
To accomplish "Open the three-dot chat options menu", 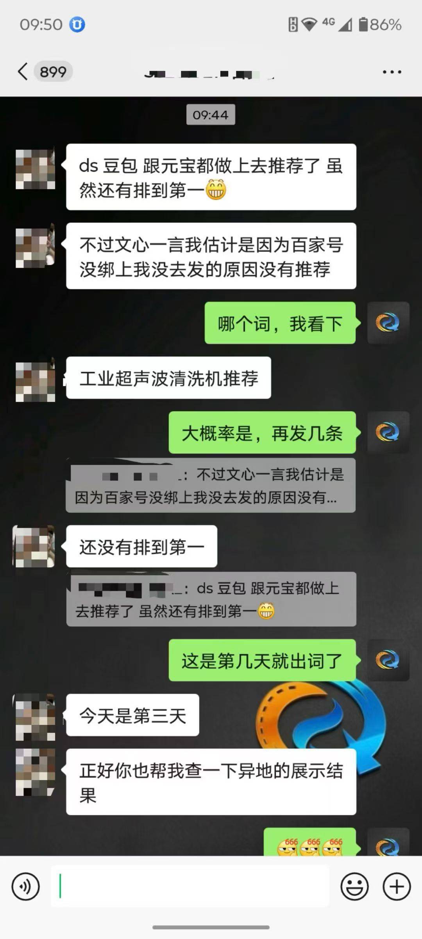I will (392, 72).
